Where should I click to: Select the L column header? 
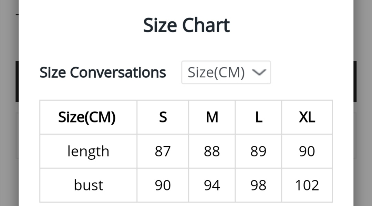(259, 117)
